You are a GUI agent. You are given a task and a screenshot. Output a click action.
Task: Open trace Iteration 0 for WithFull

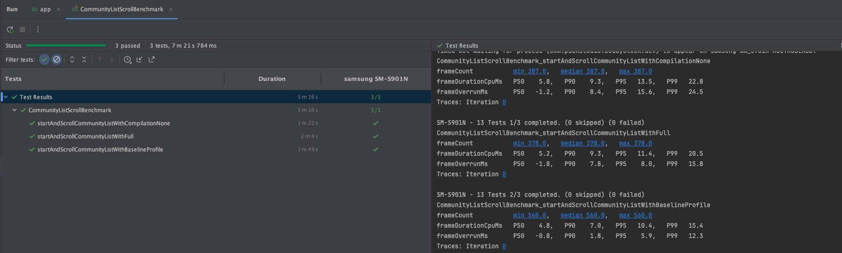point(504,174)
